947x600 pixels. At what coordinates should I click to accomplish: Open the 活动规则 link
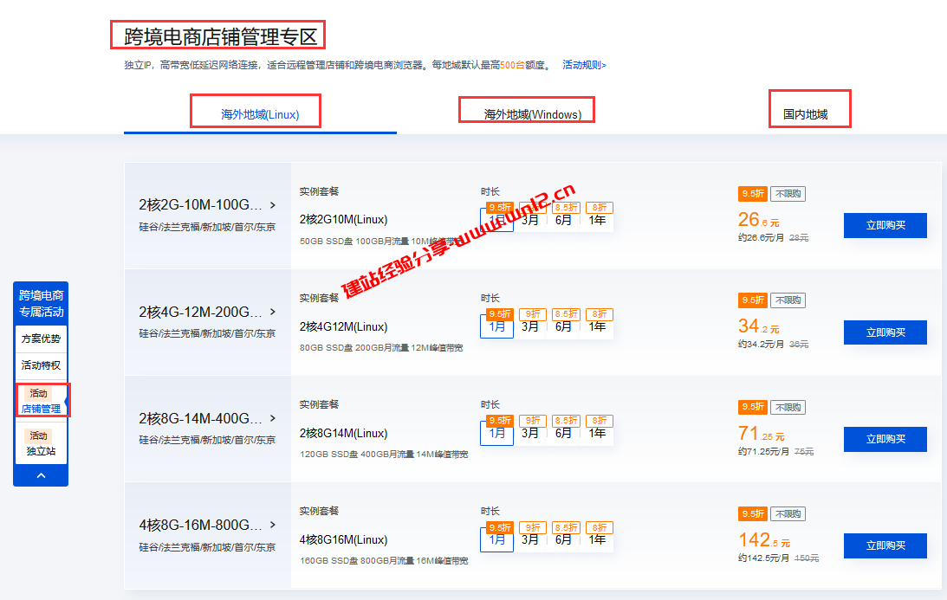point(581,64)
